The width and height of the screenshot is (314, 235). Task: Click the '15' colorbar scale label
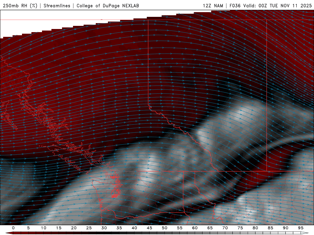coord(58,228)
